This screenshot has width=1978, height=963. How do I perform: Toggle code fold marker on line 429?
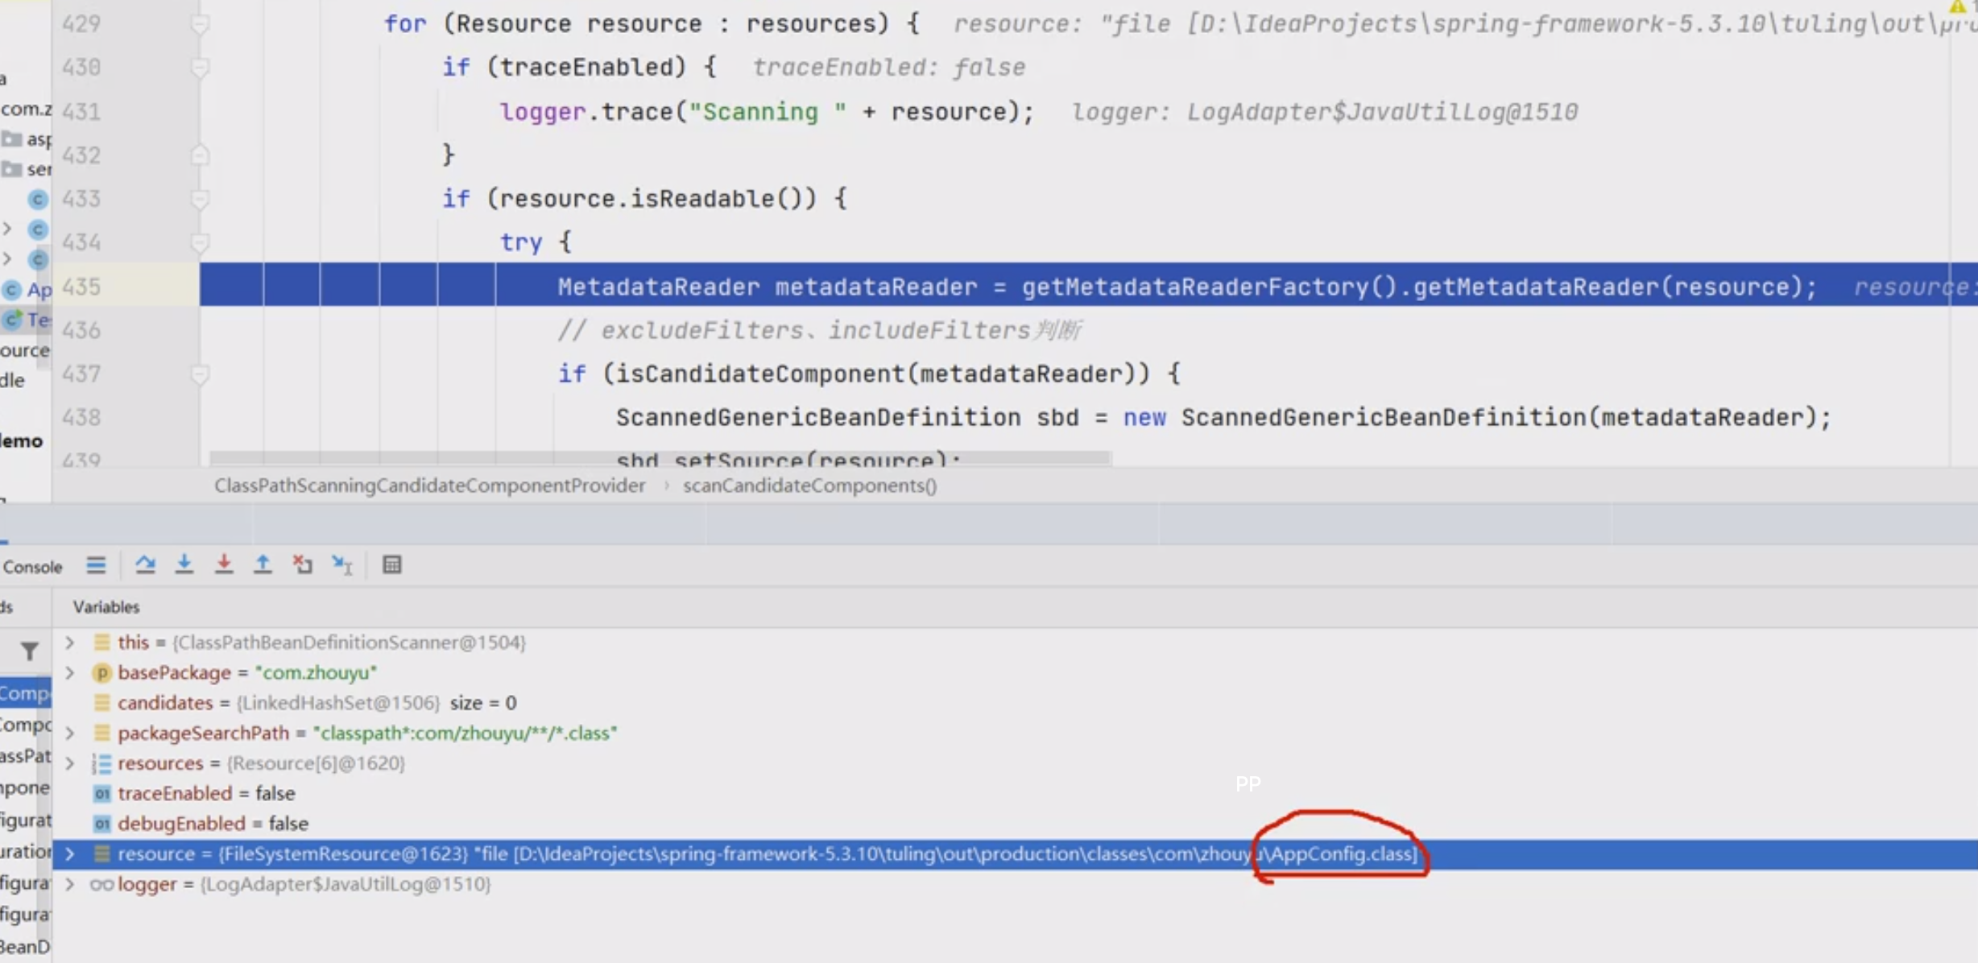[x=200, y=24]
